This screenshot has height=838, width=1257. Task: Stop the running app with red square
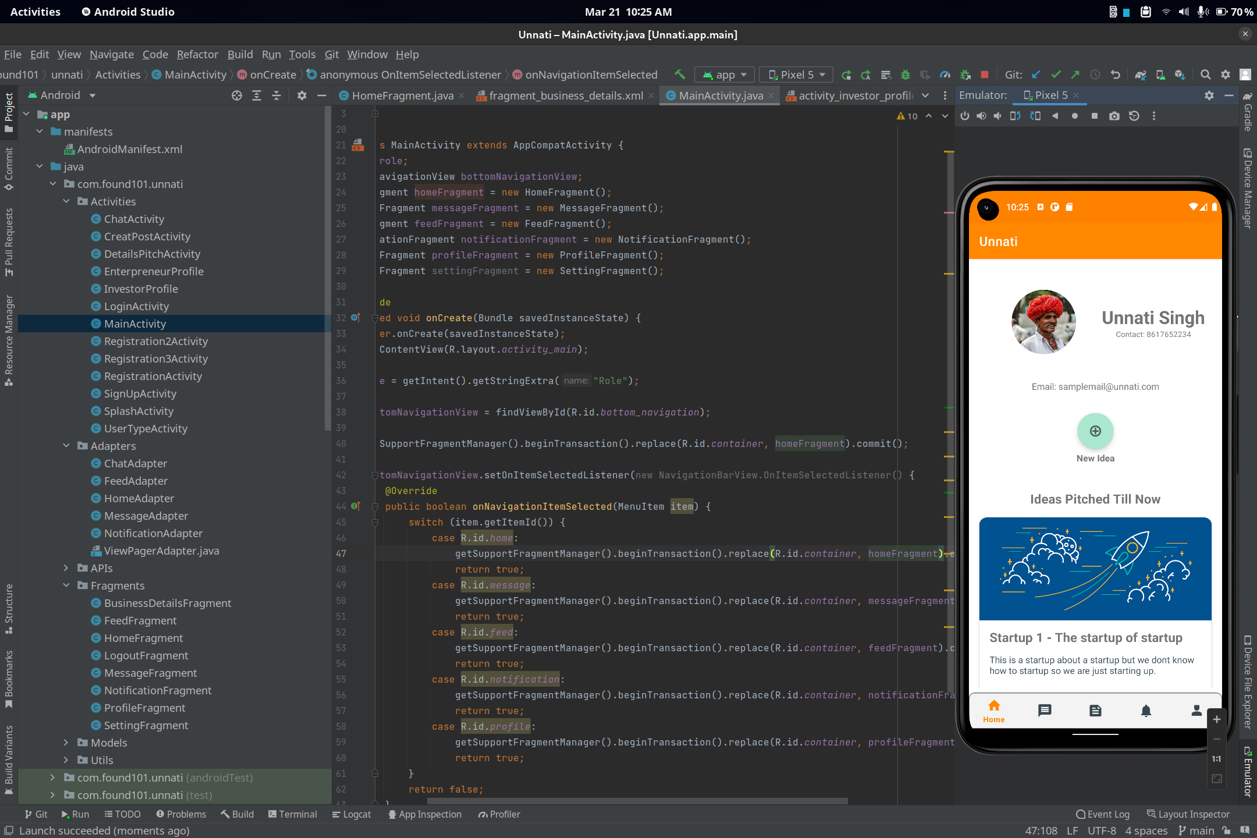click(985, 74)
